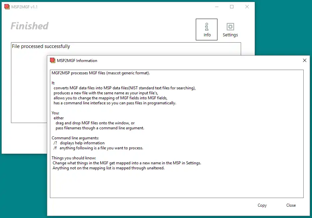Click 'Command line arguments:' heading text
312x218 pixels.
coord(75,138)
